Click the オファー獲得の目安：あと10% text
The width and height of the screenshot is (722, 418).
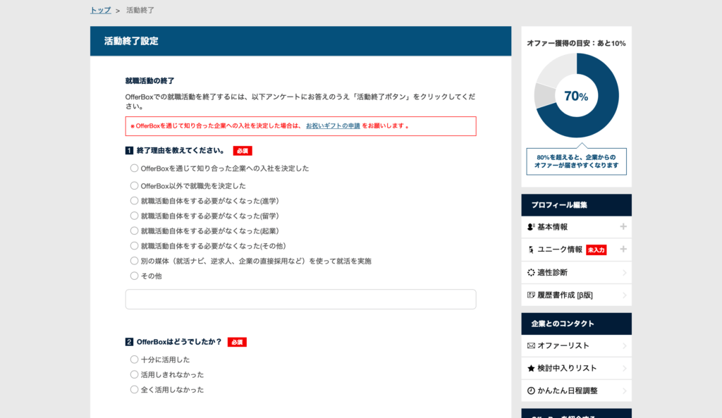click(x=576, y=43)
